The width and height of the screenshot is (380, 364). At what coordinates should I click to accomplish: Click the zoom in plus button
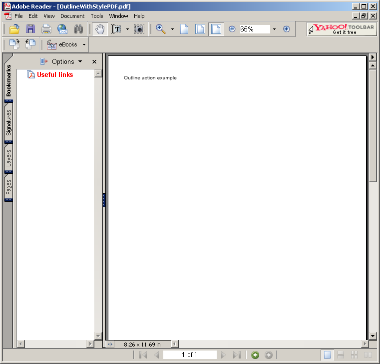coord(287,29)
